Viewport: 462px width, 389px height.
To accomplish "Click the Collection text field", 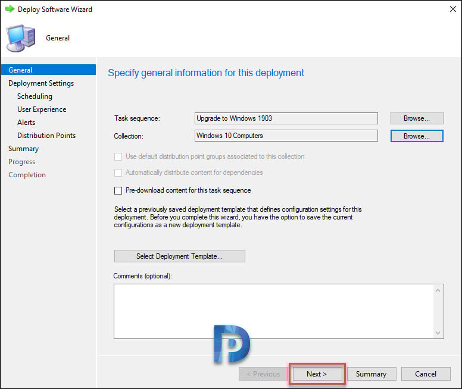I will [286, 136].
